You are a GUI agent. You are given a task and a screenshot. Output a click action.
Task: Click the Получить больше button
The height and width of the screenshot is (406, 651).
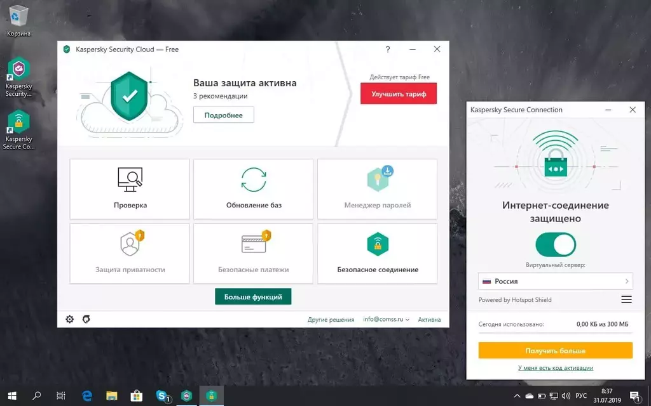556,350
